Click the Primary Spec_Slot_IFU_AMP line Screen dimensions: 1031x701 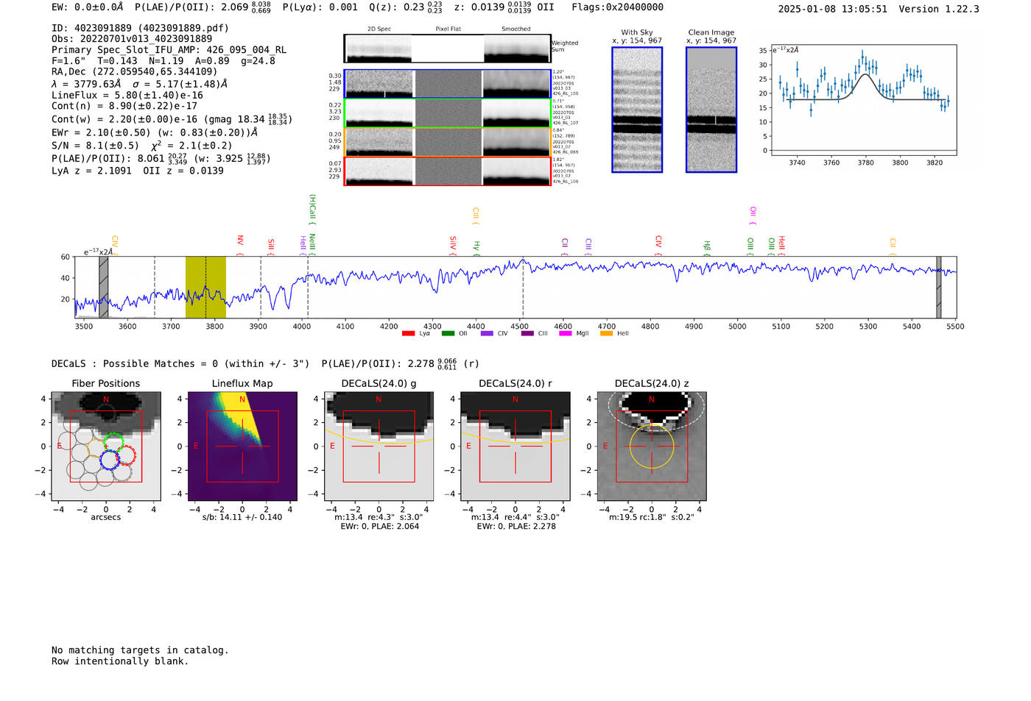(169, 50)
